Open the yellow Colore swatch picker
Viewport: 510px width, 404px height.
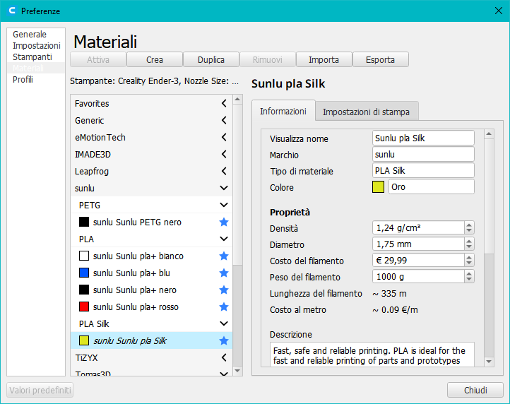[x=378, y=187]
